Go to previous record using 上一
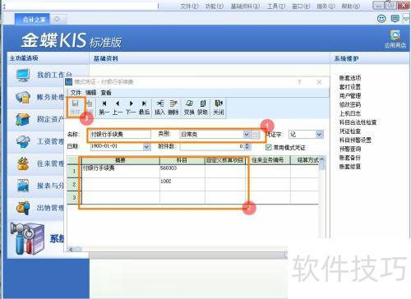The image size is (411, 299). (118, 107)
